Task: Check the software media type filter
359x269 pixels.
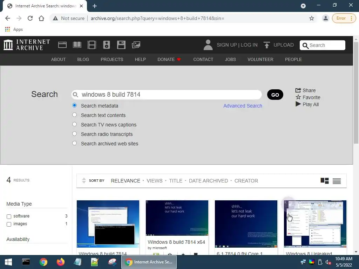Action: tap(9, 216)
